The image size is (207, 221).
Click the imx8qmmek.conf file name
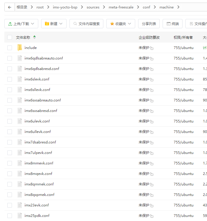point(39,184)
